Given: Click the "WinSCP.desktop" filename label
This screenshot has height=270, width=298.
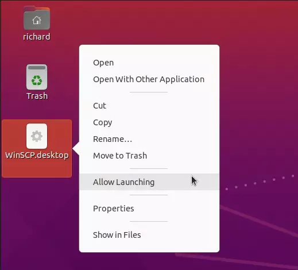Looking at the screenshot, I should (37, 155).
